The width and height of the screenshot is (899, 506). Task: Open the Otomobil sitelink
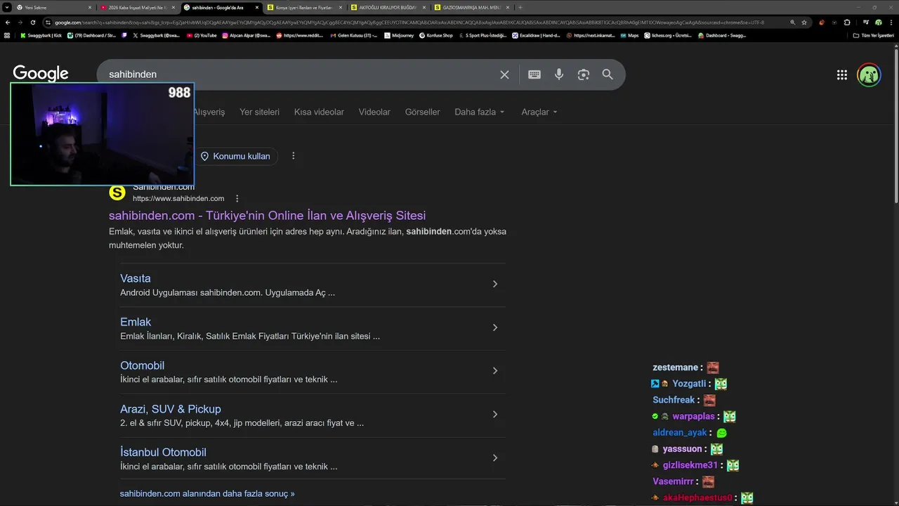pos(142,365)
